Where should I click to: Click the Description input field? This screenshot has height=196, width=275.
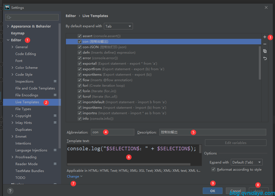[x=213, y=132]
